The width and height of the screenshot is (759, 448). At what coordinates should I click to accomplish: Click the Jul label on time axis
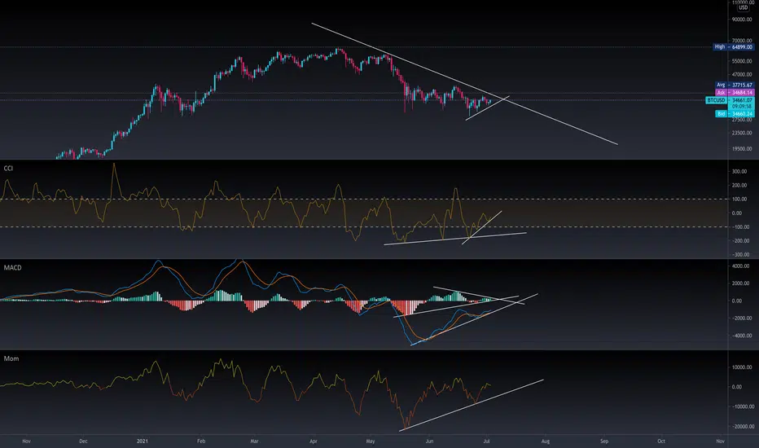tap(486, 441)
